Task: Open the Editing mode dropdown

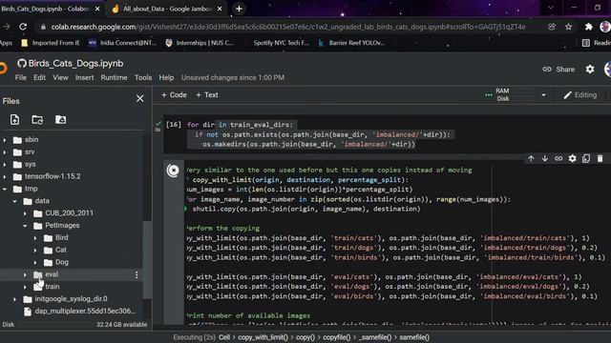Action: (x=579, y=95)
